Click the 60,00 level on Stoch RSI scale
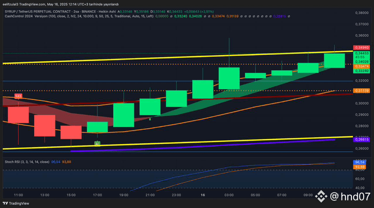374x208 pixels. point(360,179)
